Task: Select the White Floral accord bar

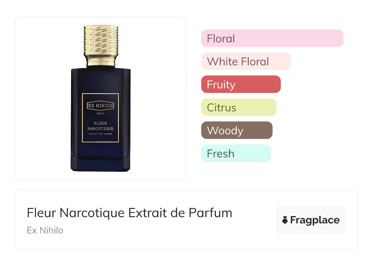Action: (246, 61)
